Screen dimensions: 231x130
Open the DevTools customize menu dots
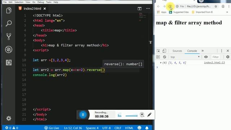pyautogui.click(x=221, y=51)
